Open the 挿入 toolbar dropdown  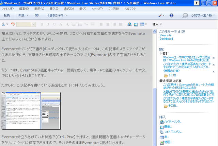[157, 24]
